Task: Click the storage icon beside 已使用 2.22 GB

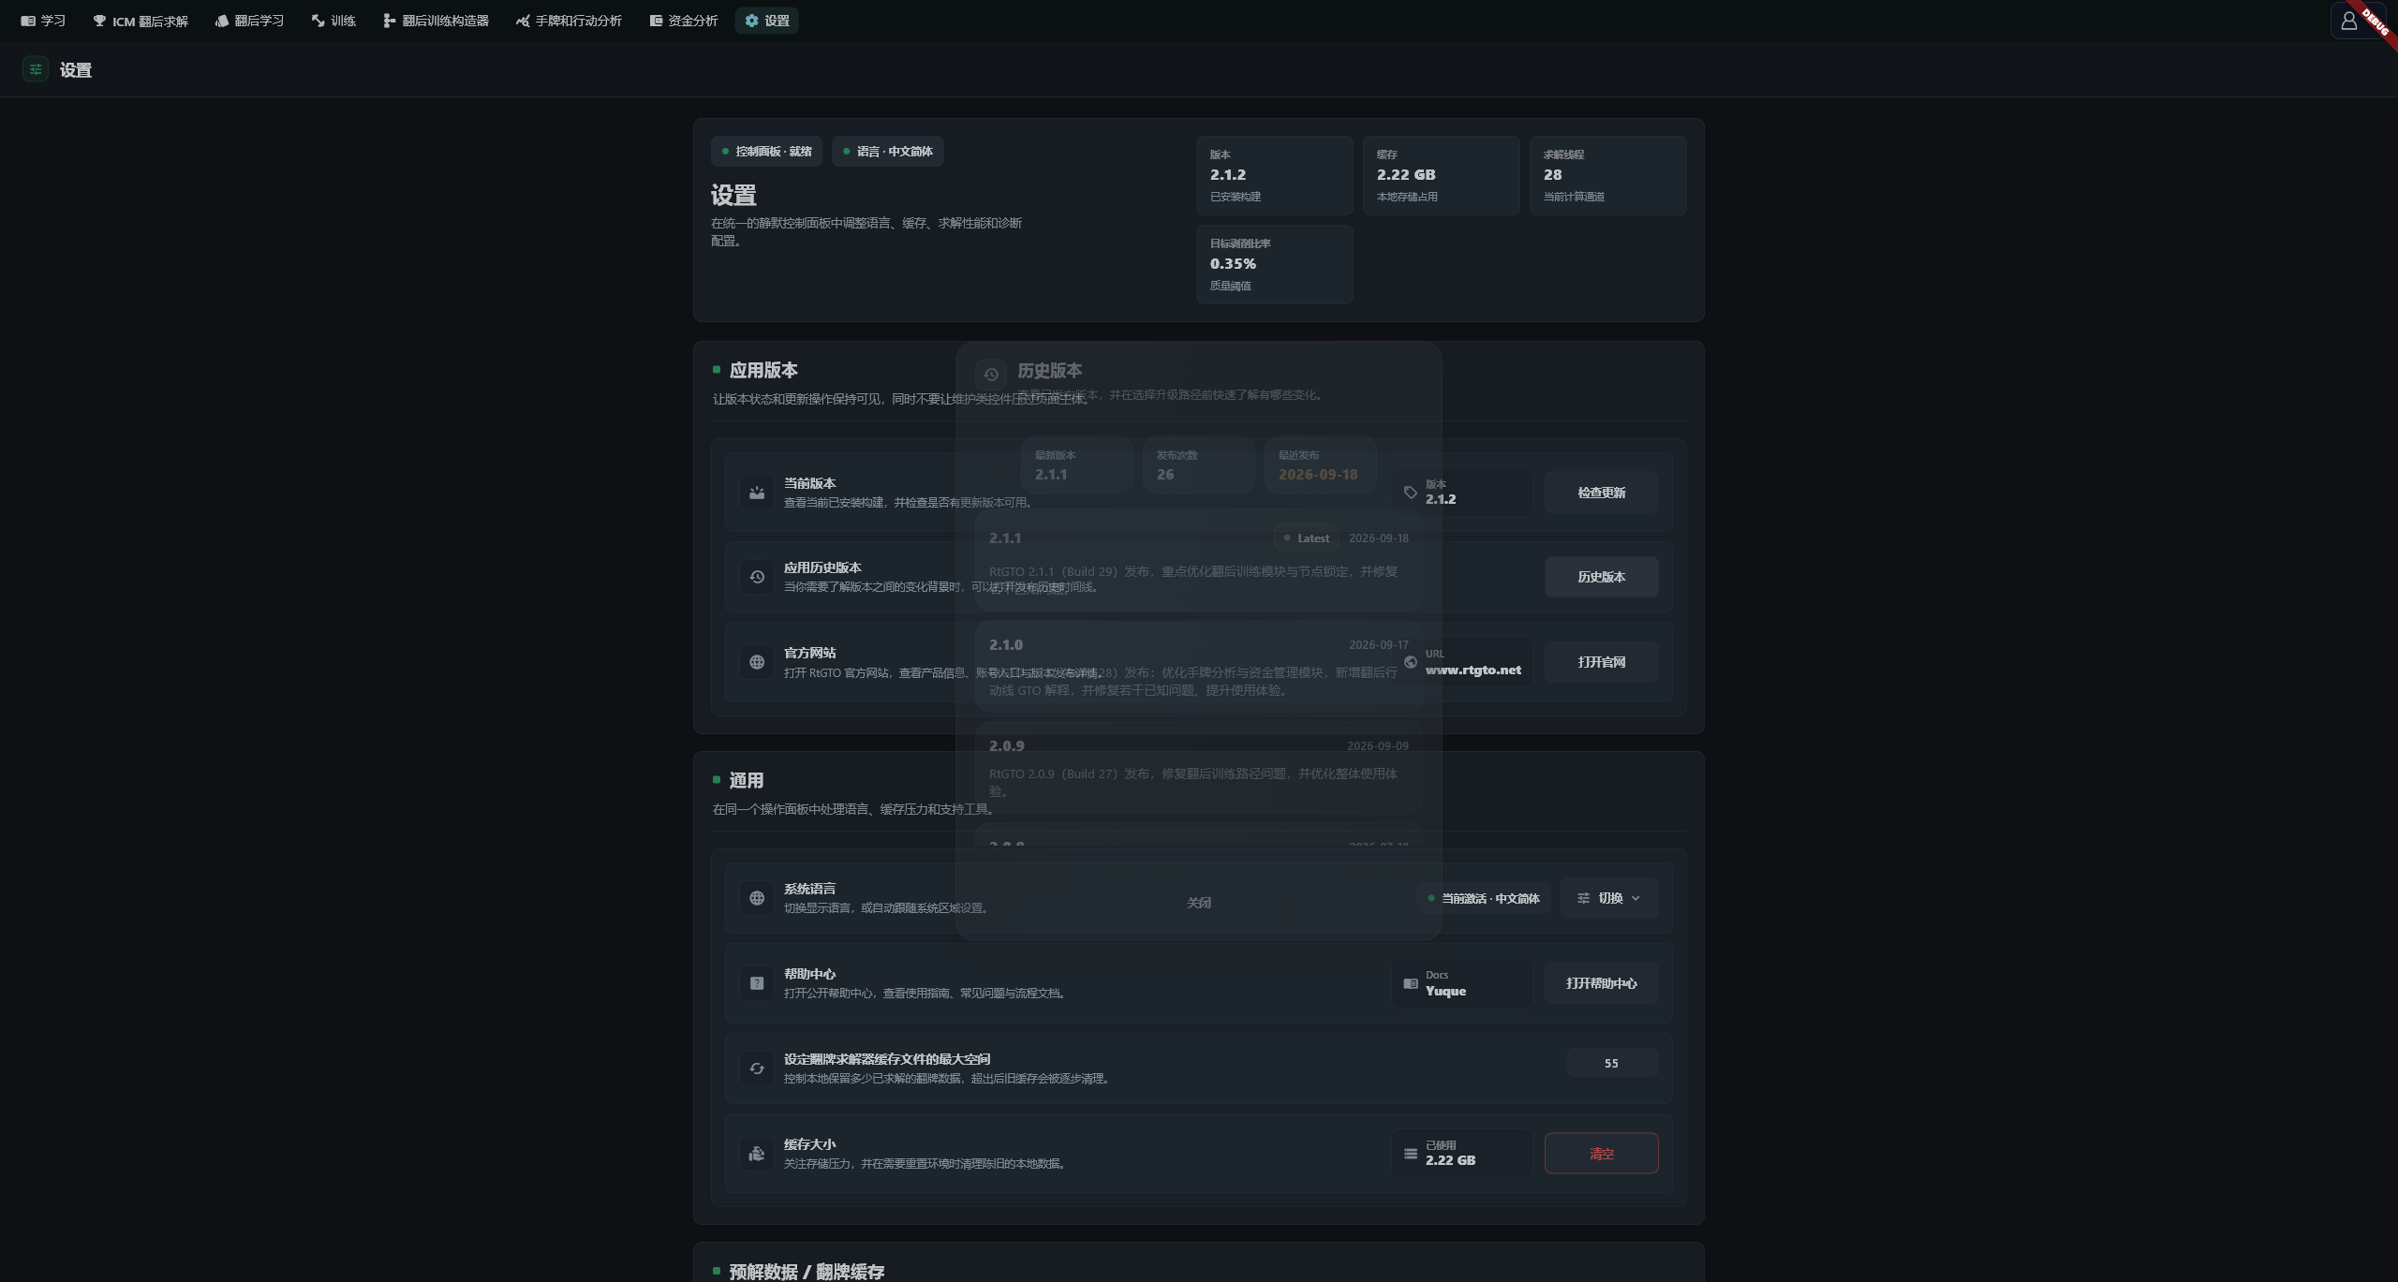Action: (x=1410, y=1154)
